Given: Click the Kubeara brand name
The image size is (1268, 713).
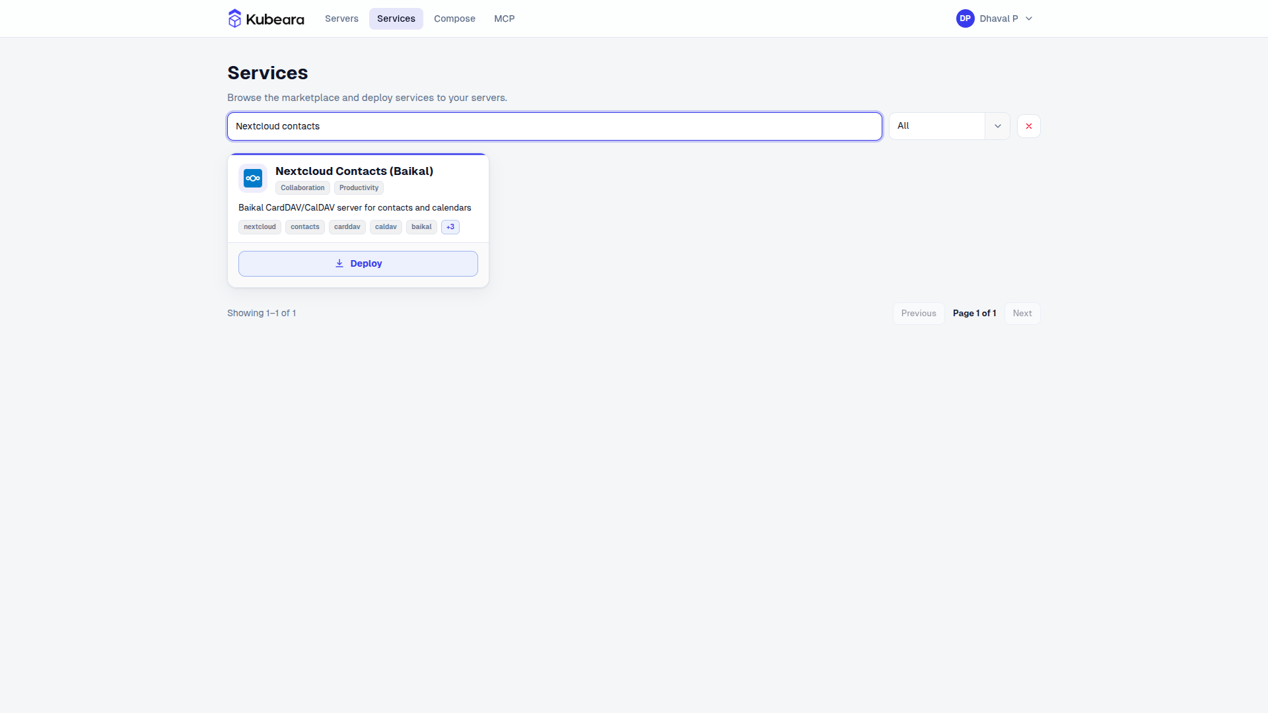Looking at the screenshot, I should 275,19.
